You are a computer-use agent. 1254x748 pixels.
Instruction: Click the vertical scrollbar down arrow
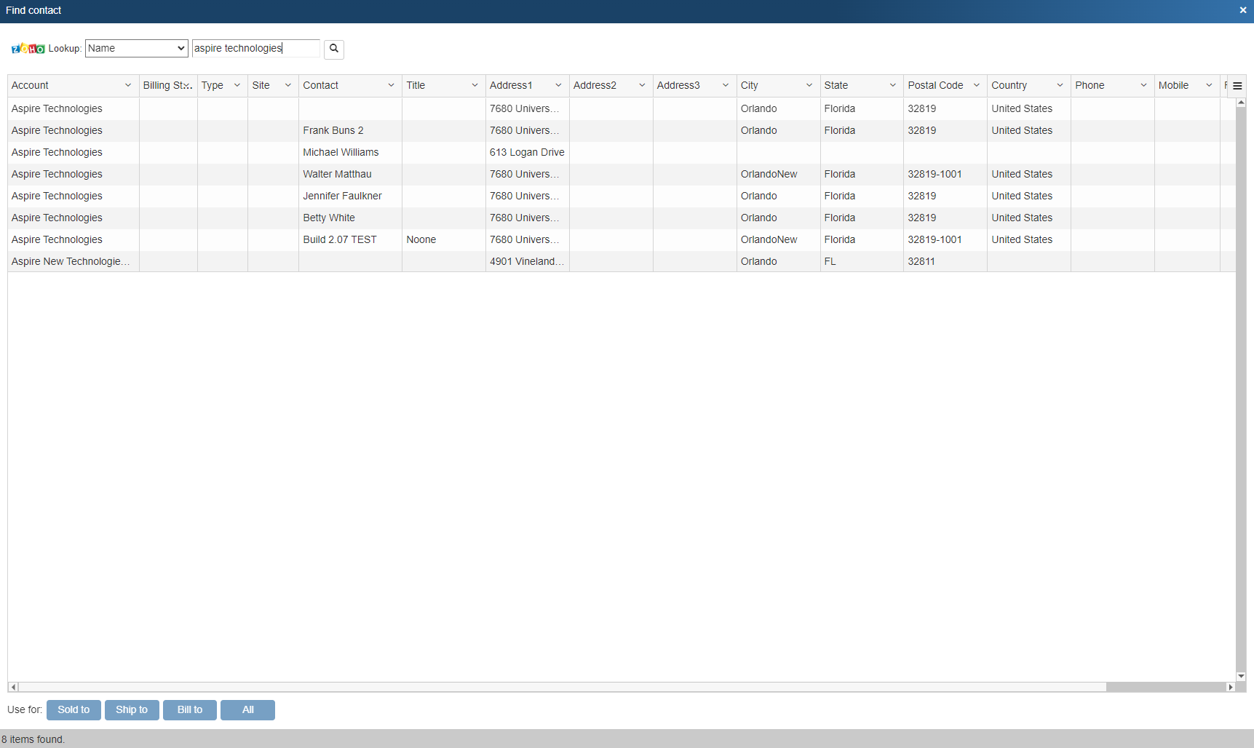[1241, 676]
